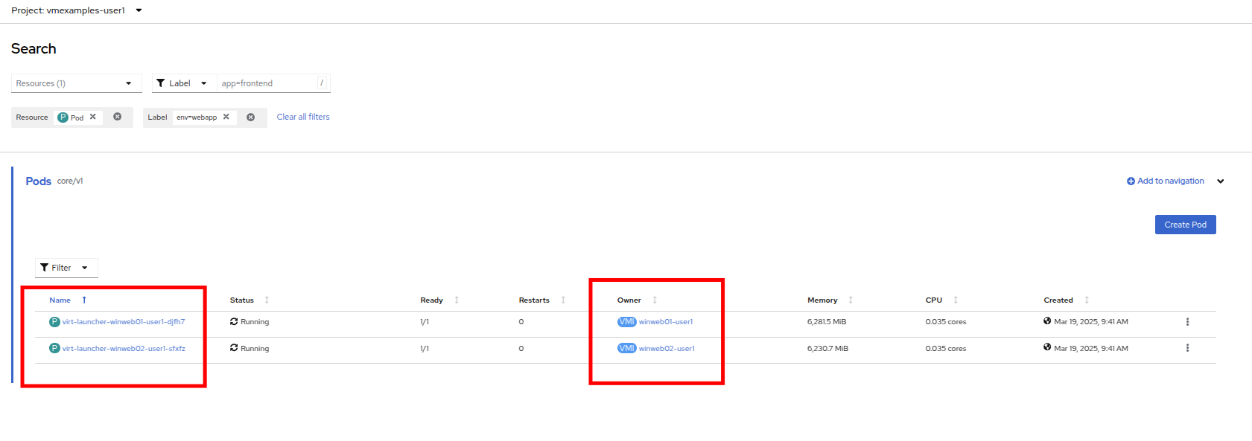Expand the Resources (1) dropdown
The width and height of the screenshot is (1252, 441).
[76, 83]
